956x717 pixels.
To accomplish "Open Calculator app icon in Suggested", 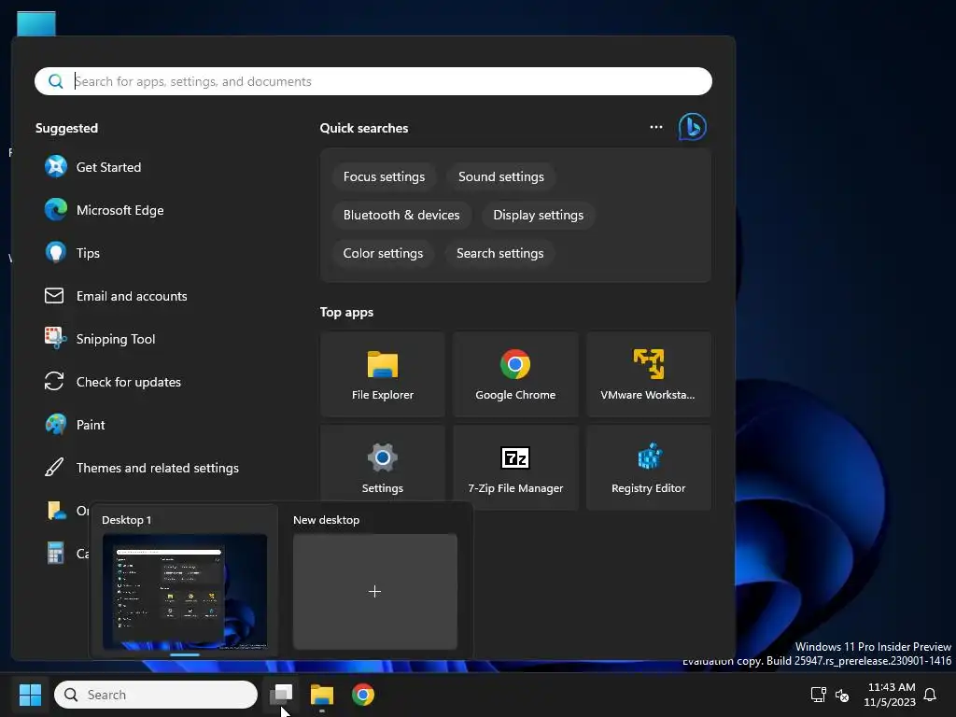I will [x=55, y=553].
